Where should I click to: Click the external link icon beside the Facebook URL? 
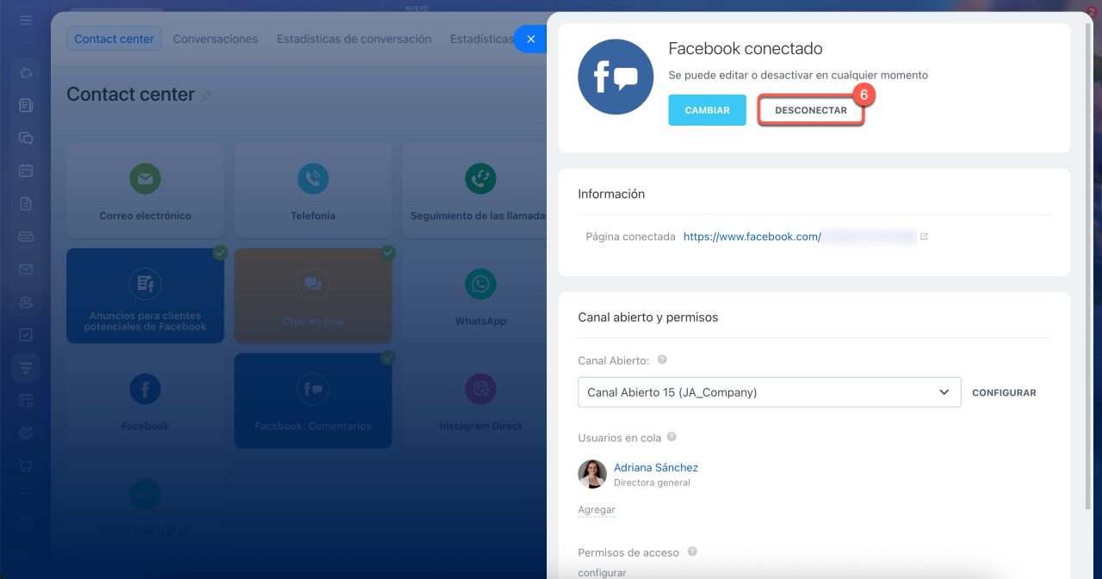pyautogui.click(x=924, y=237)
